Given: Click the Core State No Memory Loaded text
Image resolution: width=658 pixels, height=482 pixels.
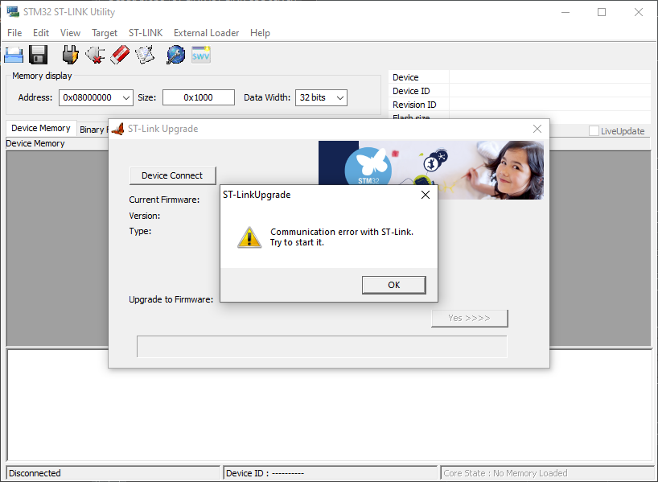Looking at the screenshot, I should tap(505, 473).
